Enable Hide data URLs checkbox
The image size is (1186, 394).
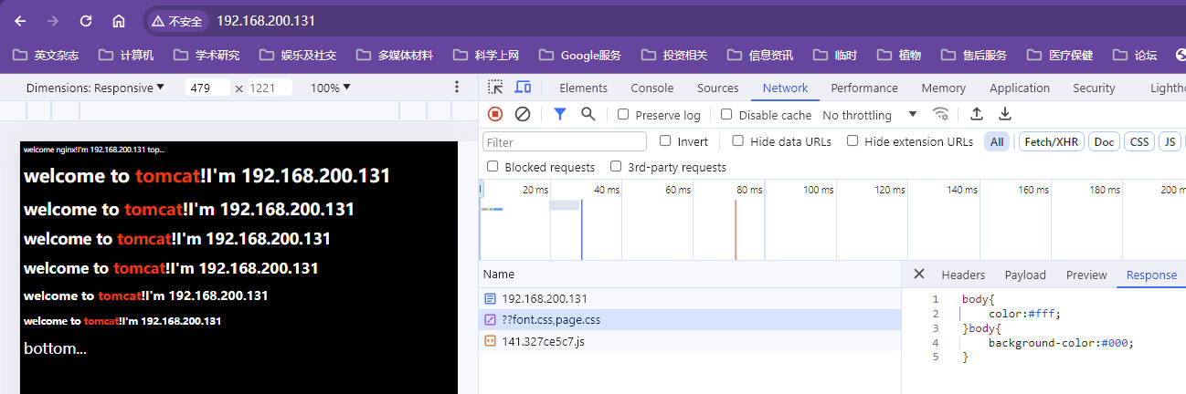[x=738, y=141]
